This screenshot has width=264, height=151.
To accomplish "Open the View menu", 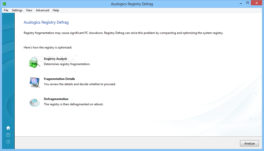I will pos(29,10).
